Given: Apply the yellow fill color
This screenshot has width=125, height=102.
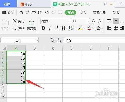Looking at the screenshot, I should (80, 28).
